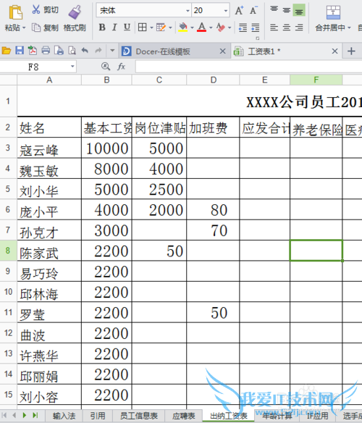362x423 pixels.
Task: Click the 10000 cell for 寇云峰
Action: point(107,148)
